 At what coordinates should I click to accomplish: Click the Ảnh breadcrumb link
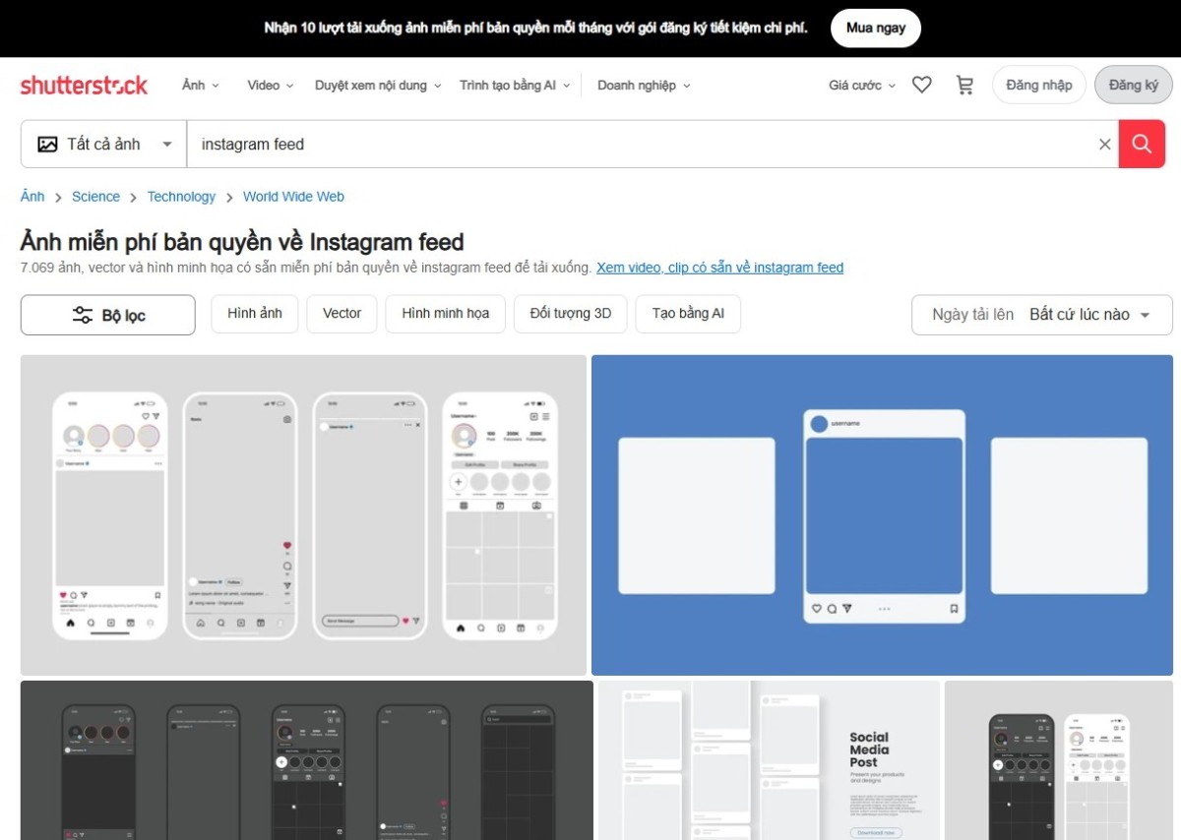point(32,197)
